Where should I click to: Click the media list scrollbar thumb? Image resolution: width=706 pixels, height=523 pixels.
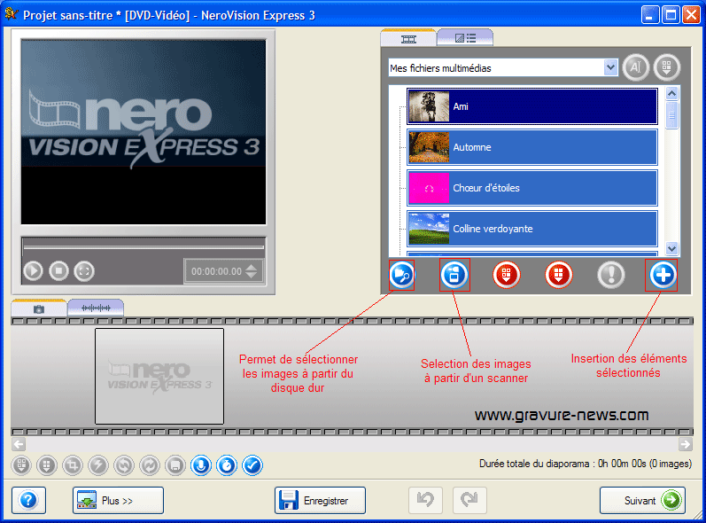(x=671, y=115)
